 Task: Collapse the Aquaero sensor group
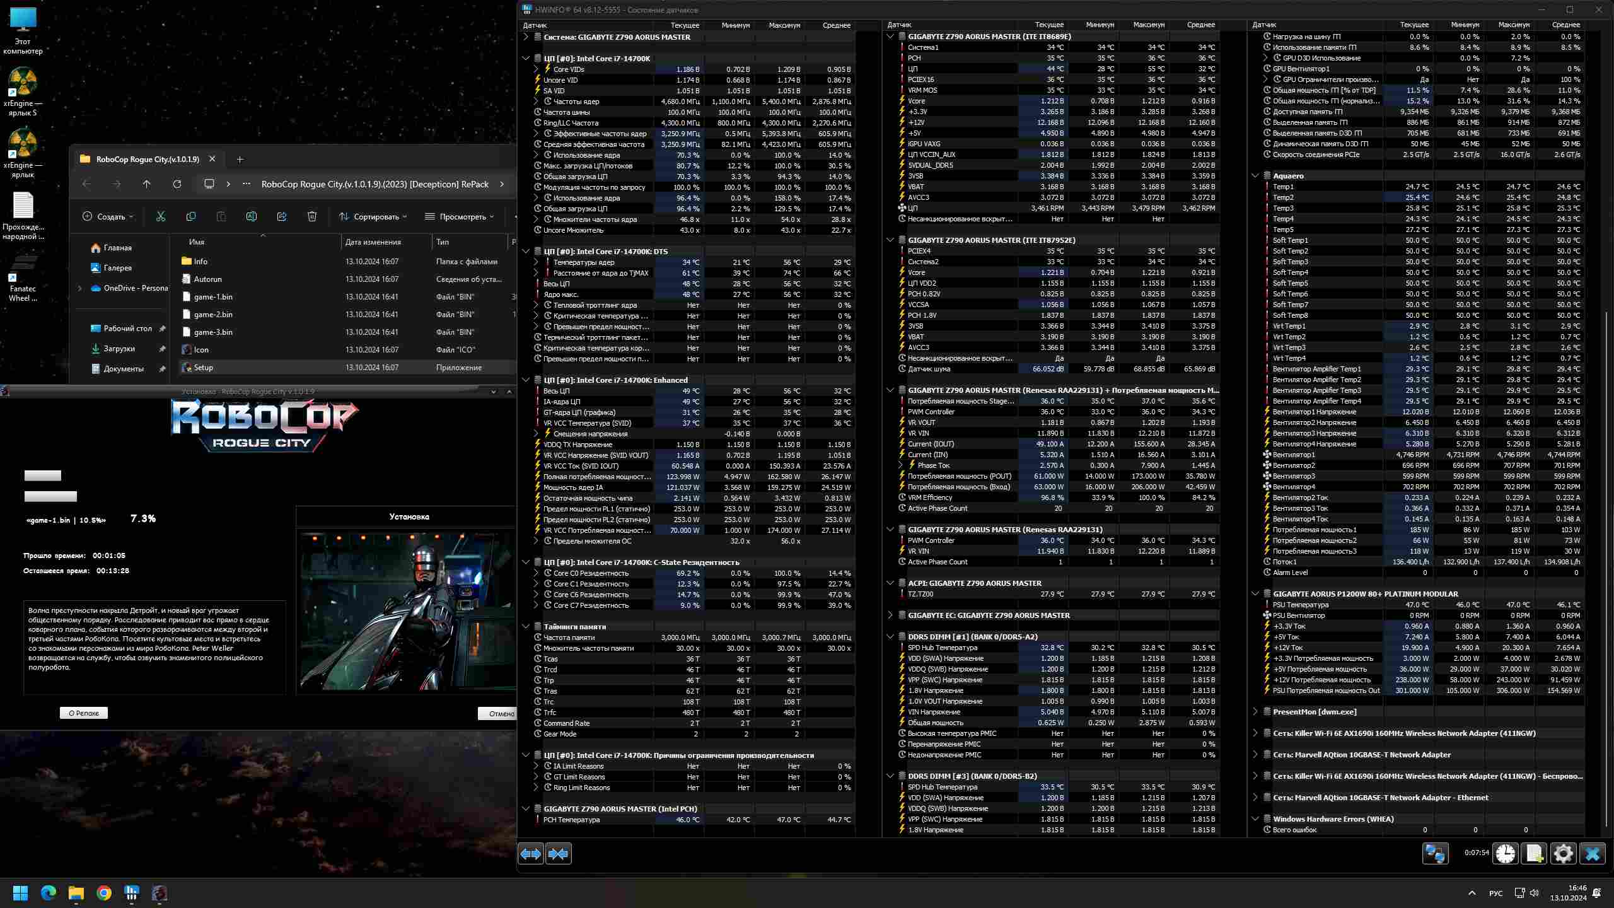click(1255, 176)
